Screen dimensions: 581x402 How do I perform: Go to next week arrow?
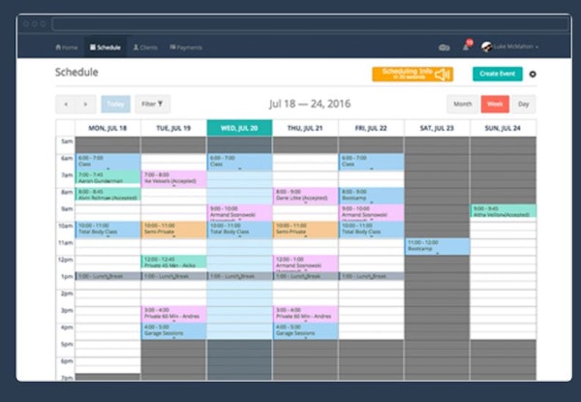pos(86,104)
